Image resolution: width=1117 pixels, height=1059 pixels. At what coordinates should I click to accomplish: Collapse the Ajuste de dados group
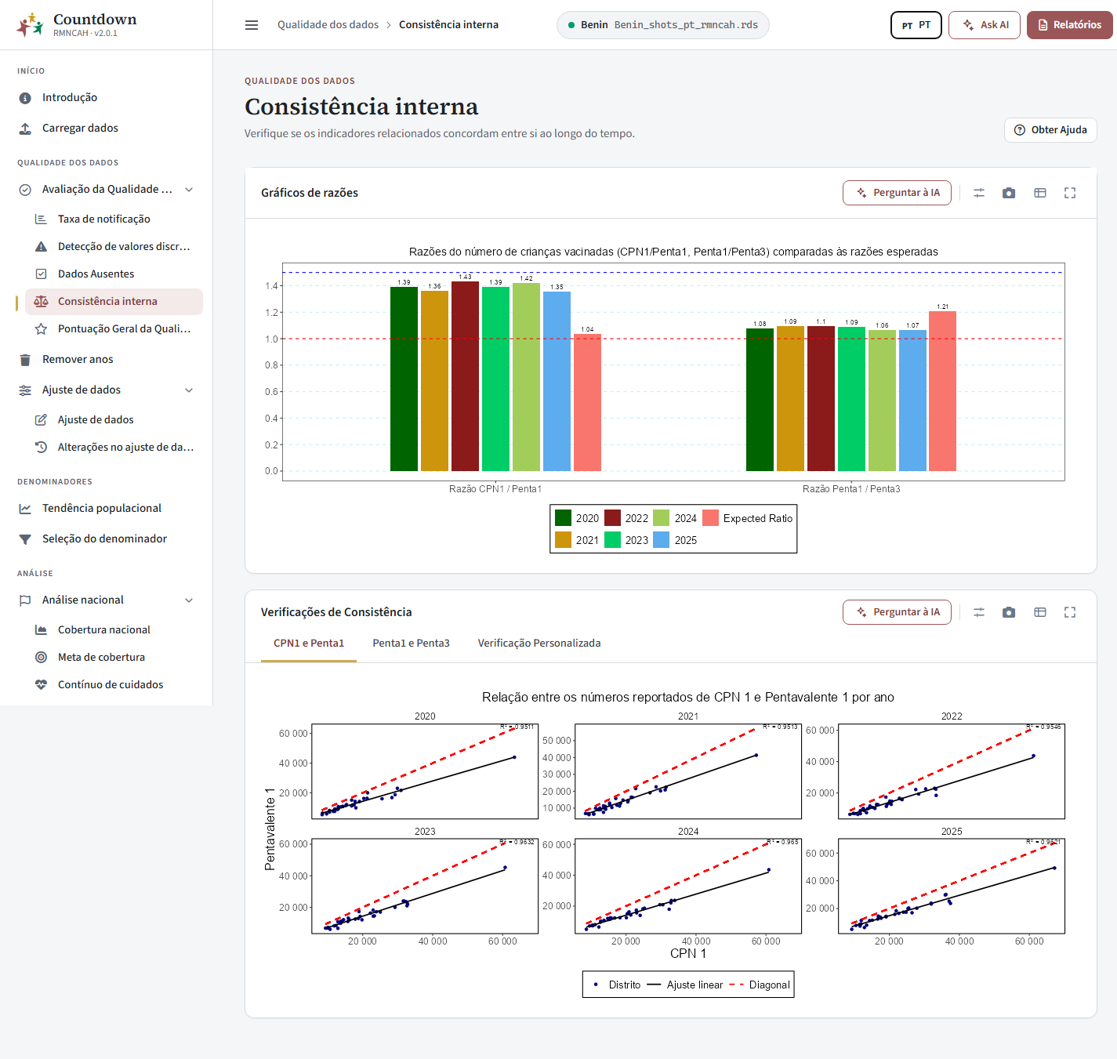[189, 390]
